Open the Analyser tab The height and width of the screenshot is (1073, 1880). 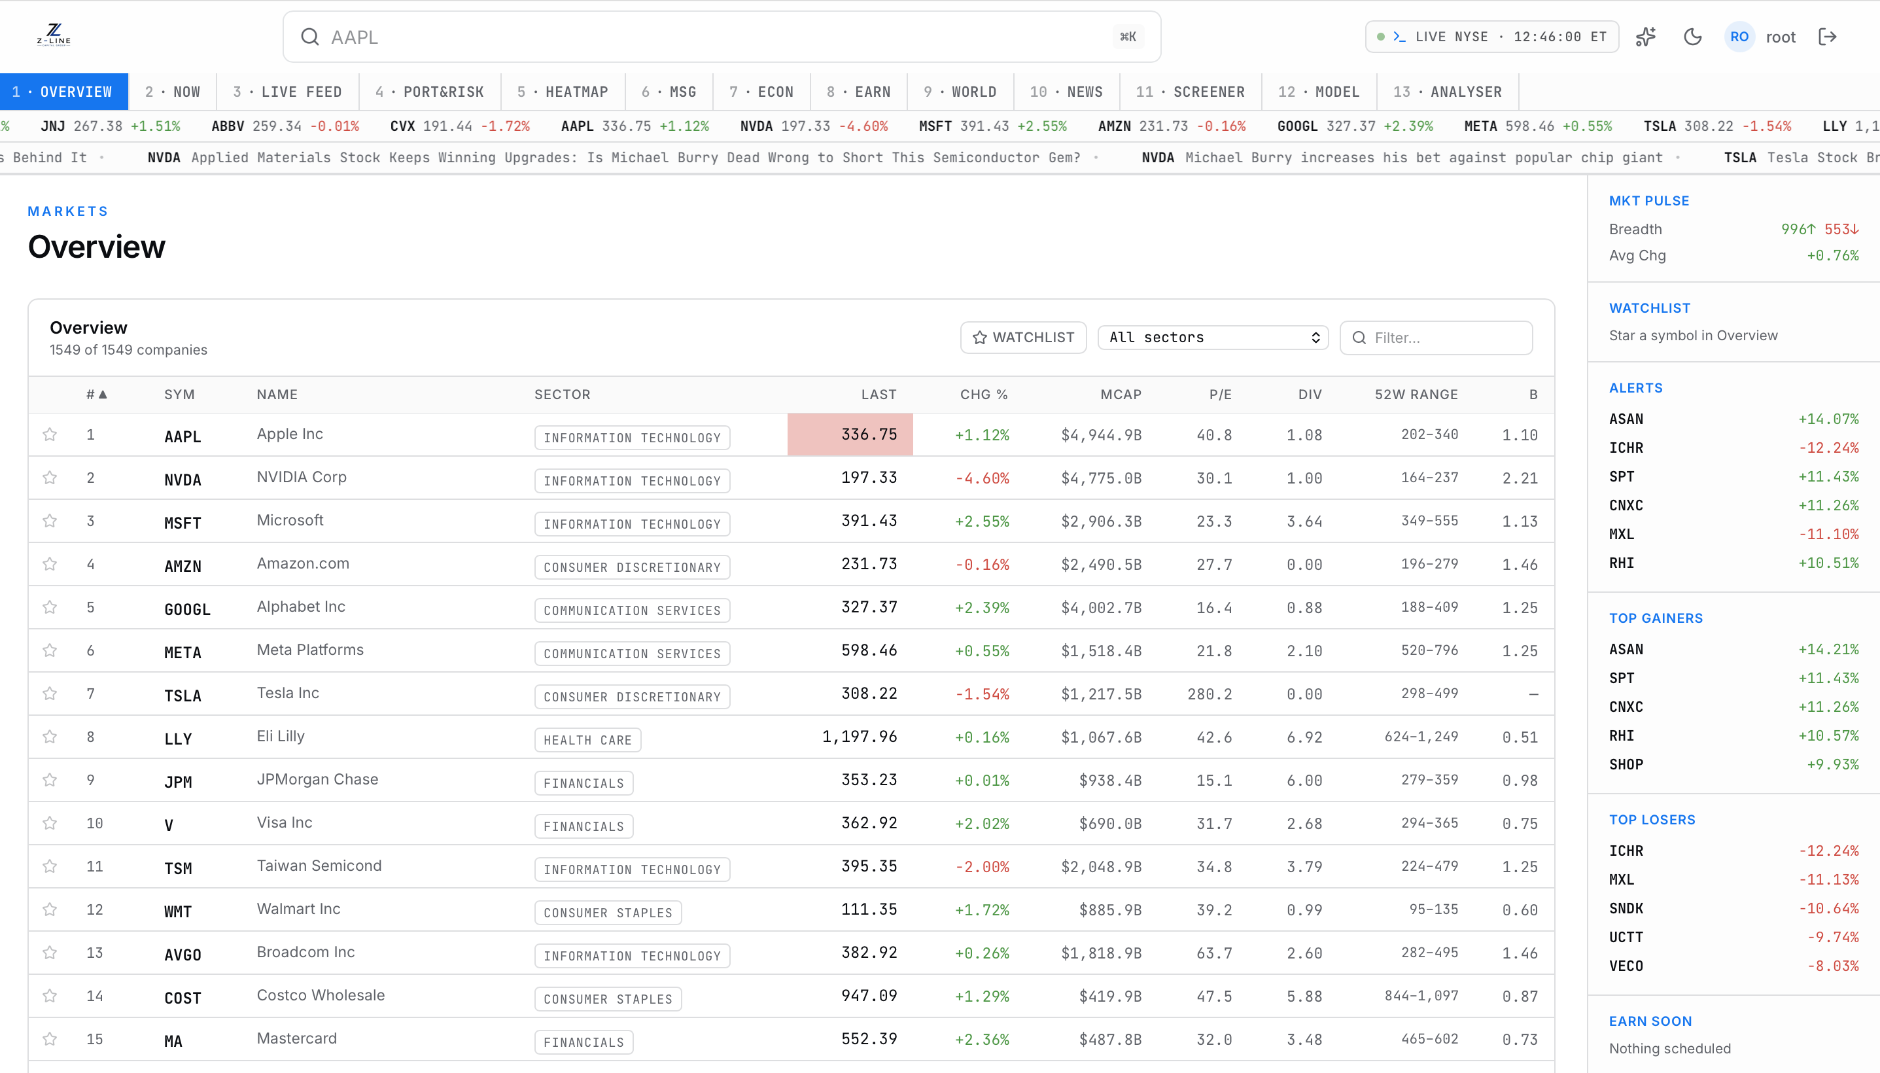(1447, 92)
